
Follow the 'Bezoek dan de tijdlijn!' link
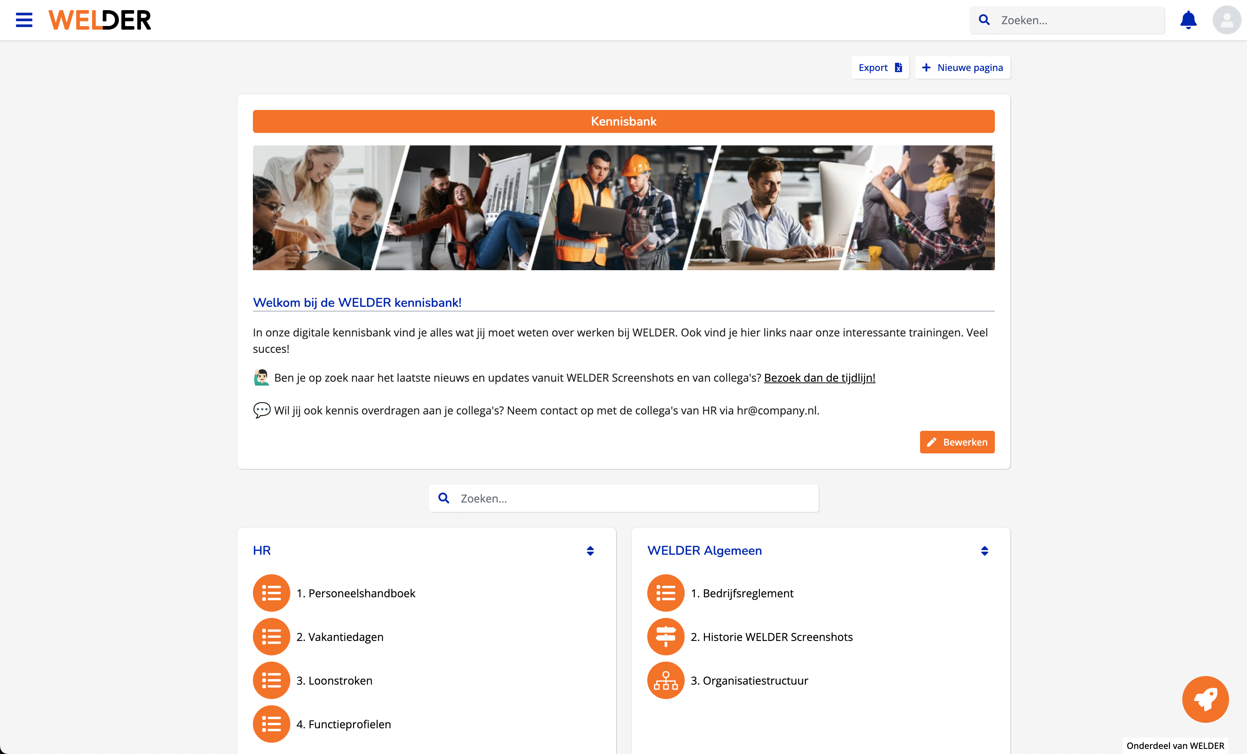pyautogui.click(x=820, y=378)
